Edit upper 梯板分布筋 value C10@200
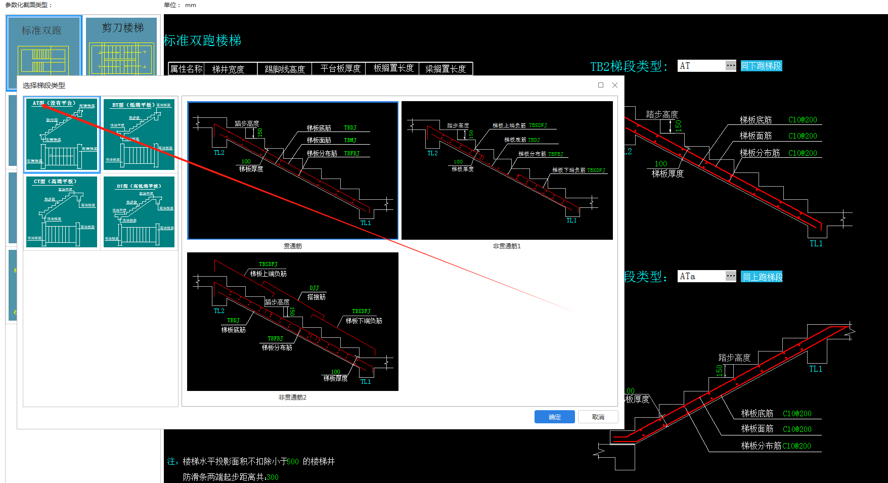888x483 pixels. [803, 153]
